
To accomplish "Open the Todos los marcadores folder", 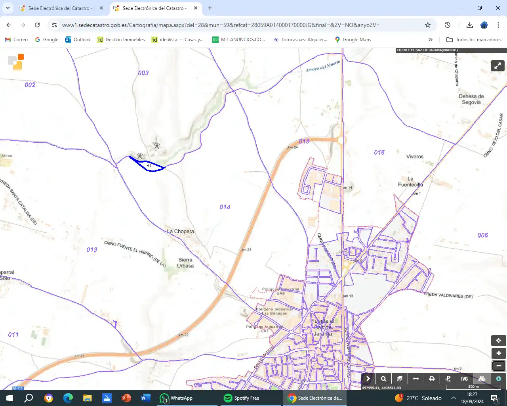I will 474,40.
